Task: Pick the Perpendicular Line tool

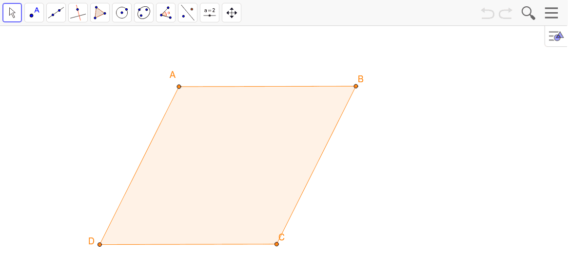Action: click(78, 13)
